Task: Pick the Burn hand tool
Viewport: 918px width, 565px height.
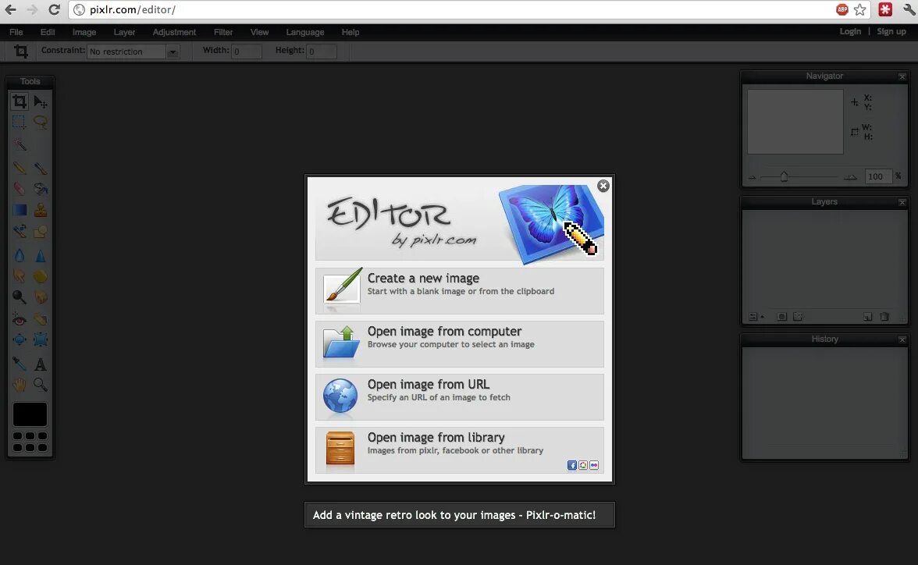Action: [x=41, y=297]
